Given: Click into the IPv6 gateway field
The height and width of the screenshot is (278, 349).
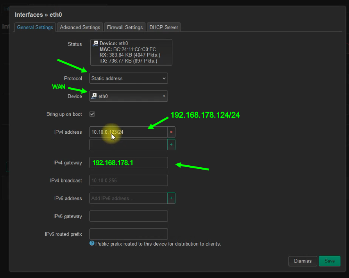Looking at the screenshot, I should point(129,216).
